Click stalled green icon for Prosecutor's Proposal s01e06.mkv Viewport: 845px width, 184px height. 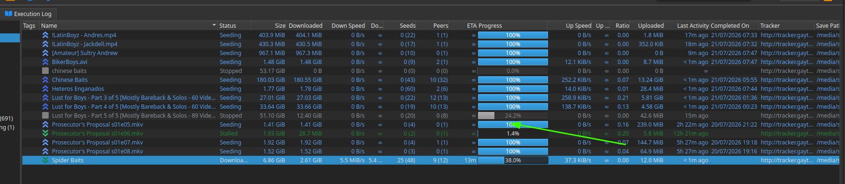point(45,133)
